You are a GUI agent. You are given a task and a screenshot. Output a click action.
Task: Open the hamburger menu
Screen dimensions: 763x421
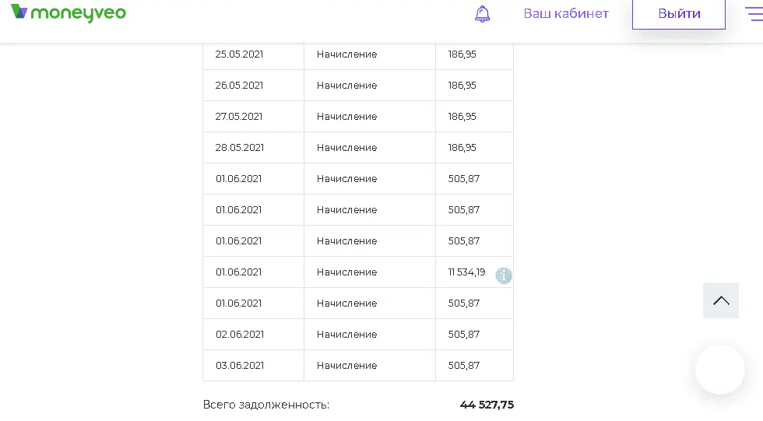[753, 14]
